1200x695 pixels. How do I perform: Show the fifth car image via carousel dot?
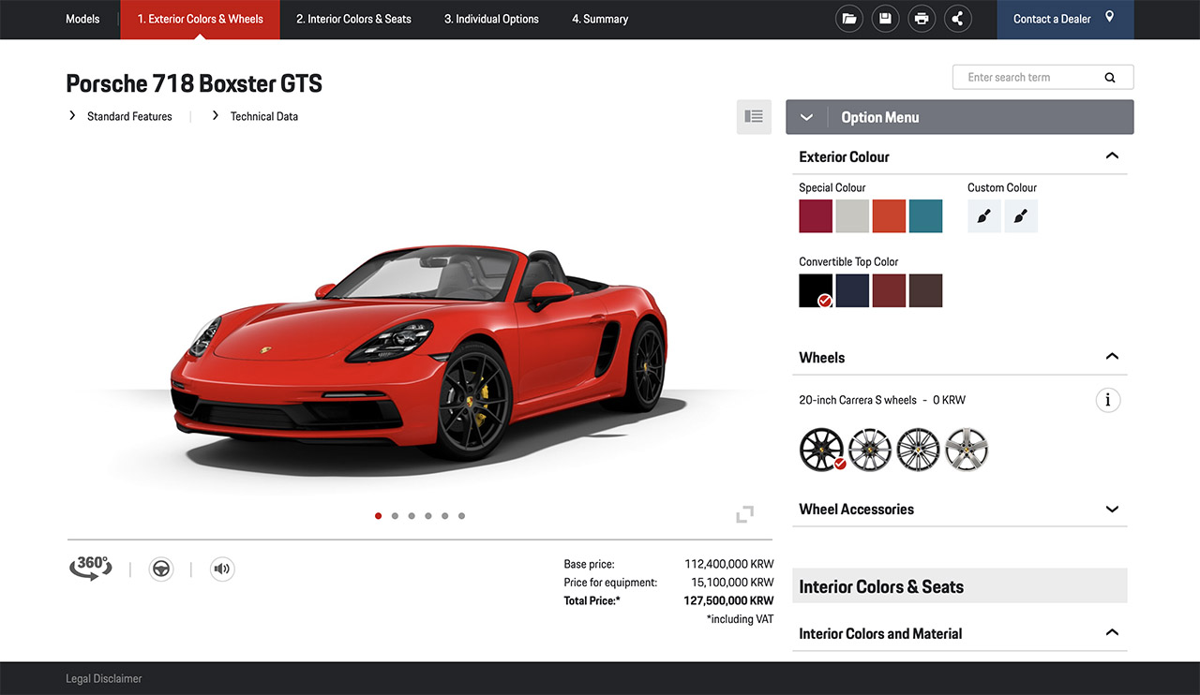click(x=444, y=515)
